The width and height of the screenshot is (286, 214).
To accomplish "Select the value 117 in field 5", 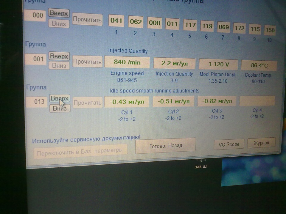I will 190,25.
